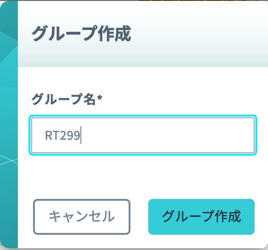The height and width of the screenshot is (250, 268).
Task: Click the グループ作成 submit button
Action: pyautogui.click(x=201, y=217)
